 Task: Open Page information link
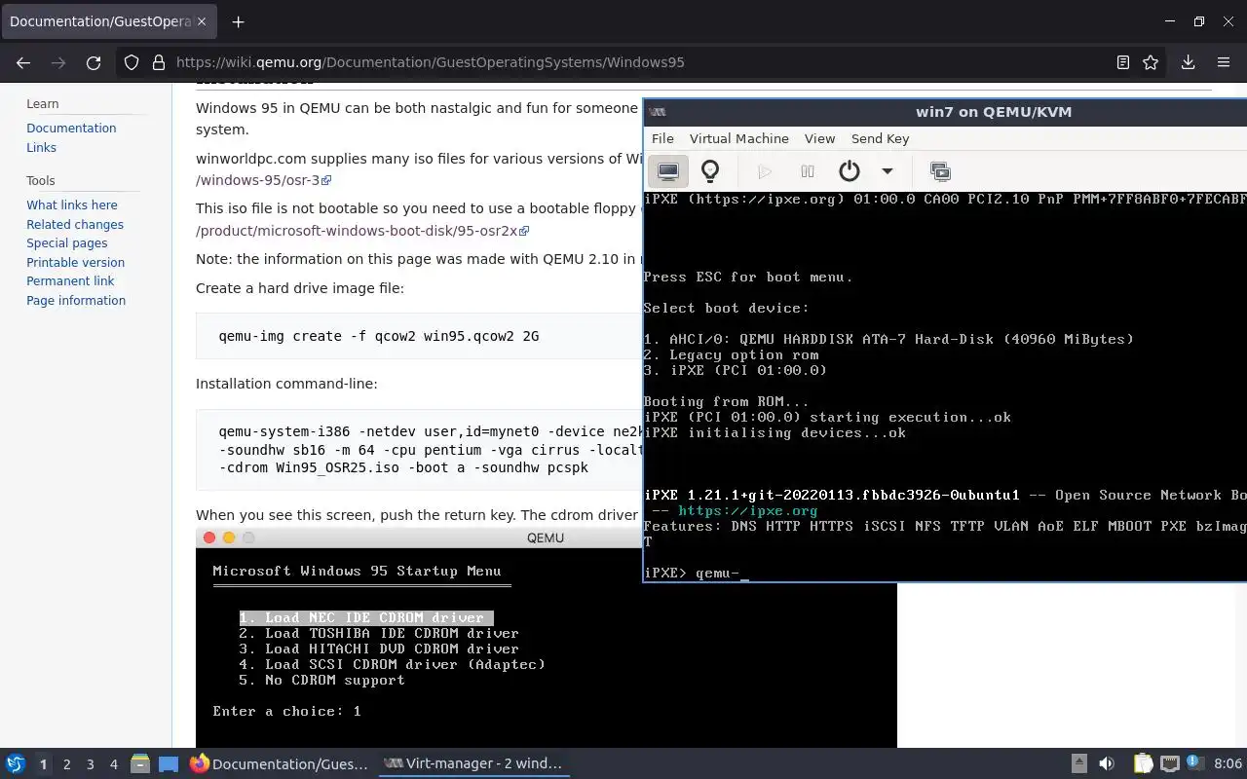76,300
